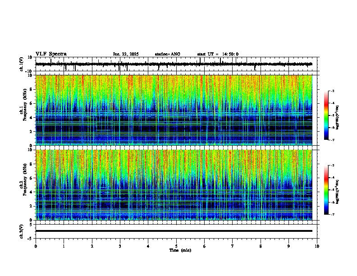Click inside the ch.1 frequency spectrogram
The width and height of the screenshot is (357, 276).
[x=174, y=110]
